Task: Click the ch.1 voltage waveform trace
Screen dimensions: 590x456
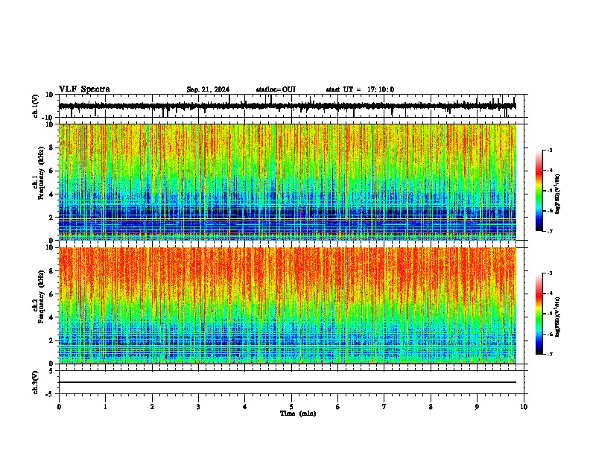Action: point(287,106)
